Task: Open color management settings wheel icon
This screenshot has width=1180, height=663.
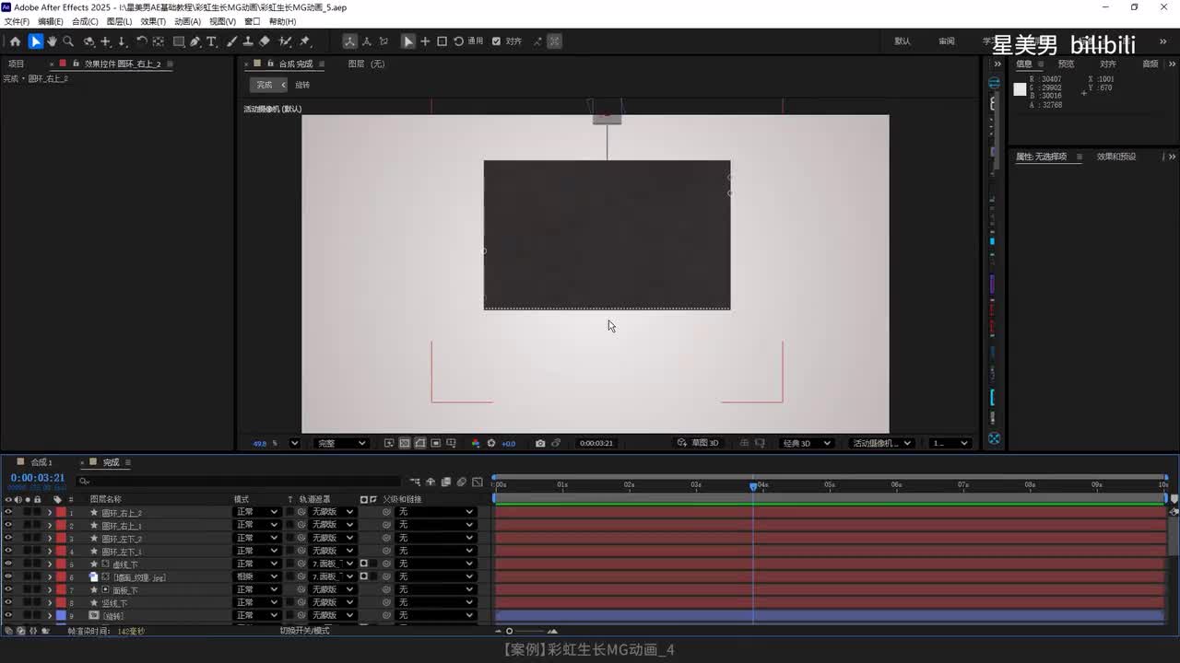Action: pos(491,443)
